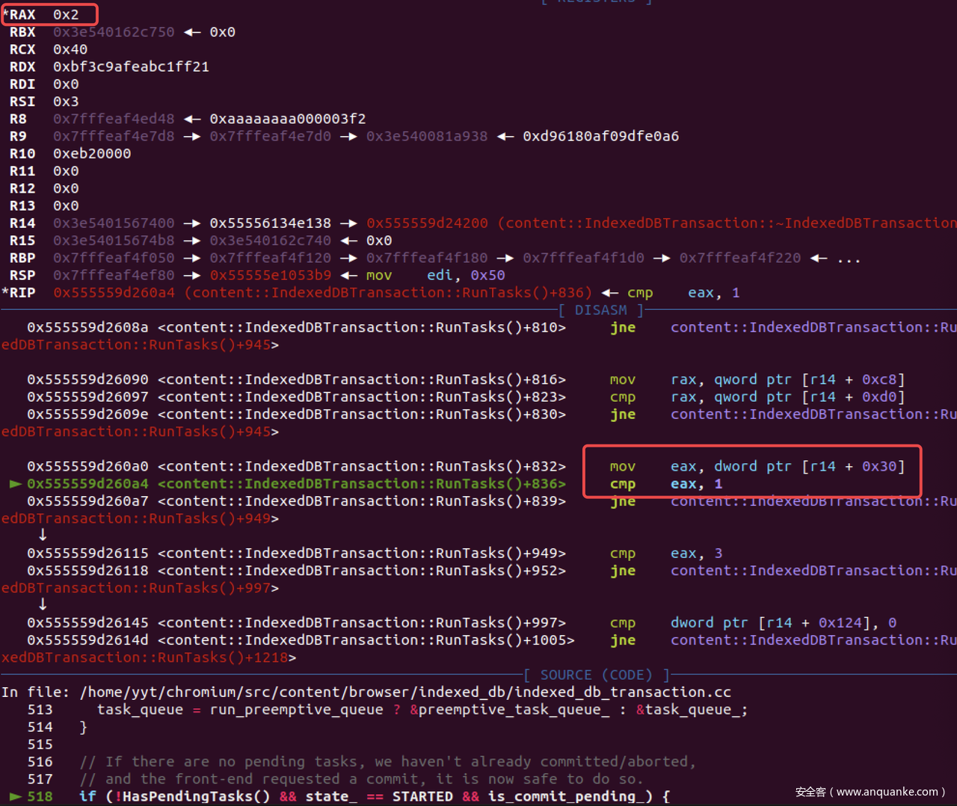Click the down arrow above address 0x555559d26115
Viewport: 957px width, 806px height.
click(x=43, y=535)
